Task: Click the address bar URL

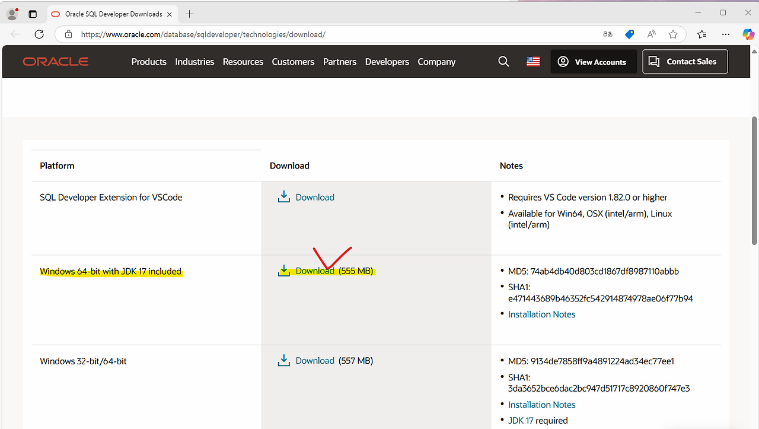Action: tap(203, 34)
